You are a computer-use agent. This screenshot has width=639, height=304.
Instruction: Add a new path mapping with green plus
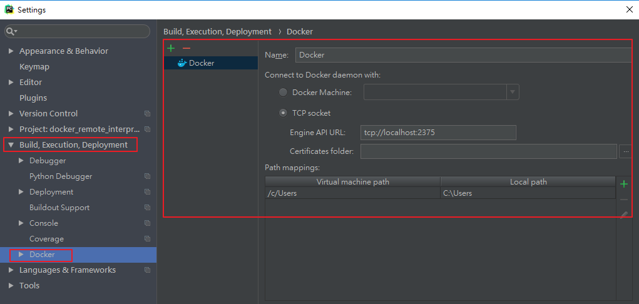(623, 184)
